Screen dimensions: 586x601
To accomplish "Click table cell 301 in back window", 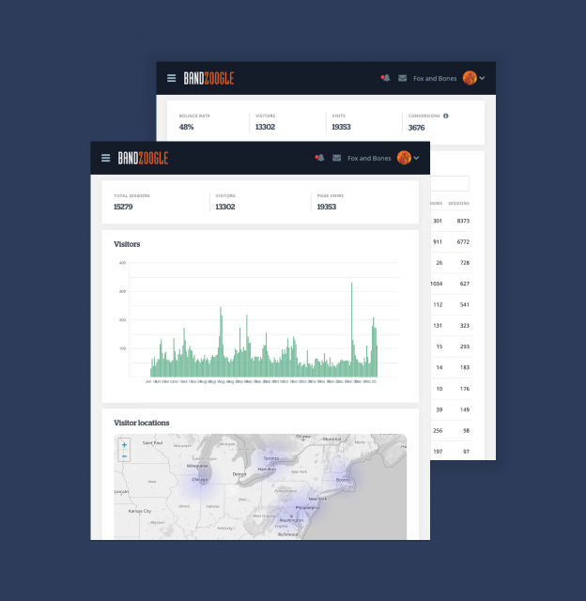I will tap(438, 222).
